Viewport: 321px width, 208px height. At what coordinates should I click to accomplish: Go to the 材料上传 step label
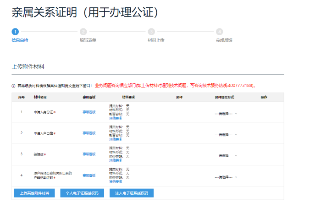[156, 40]
